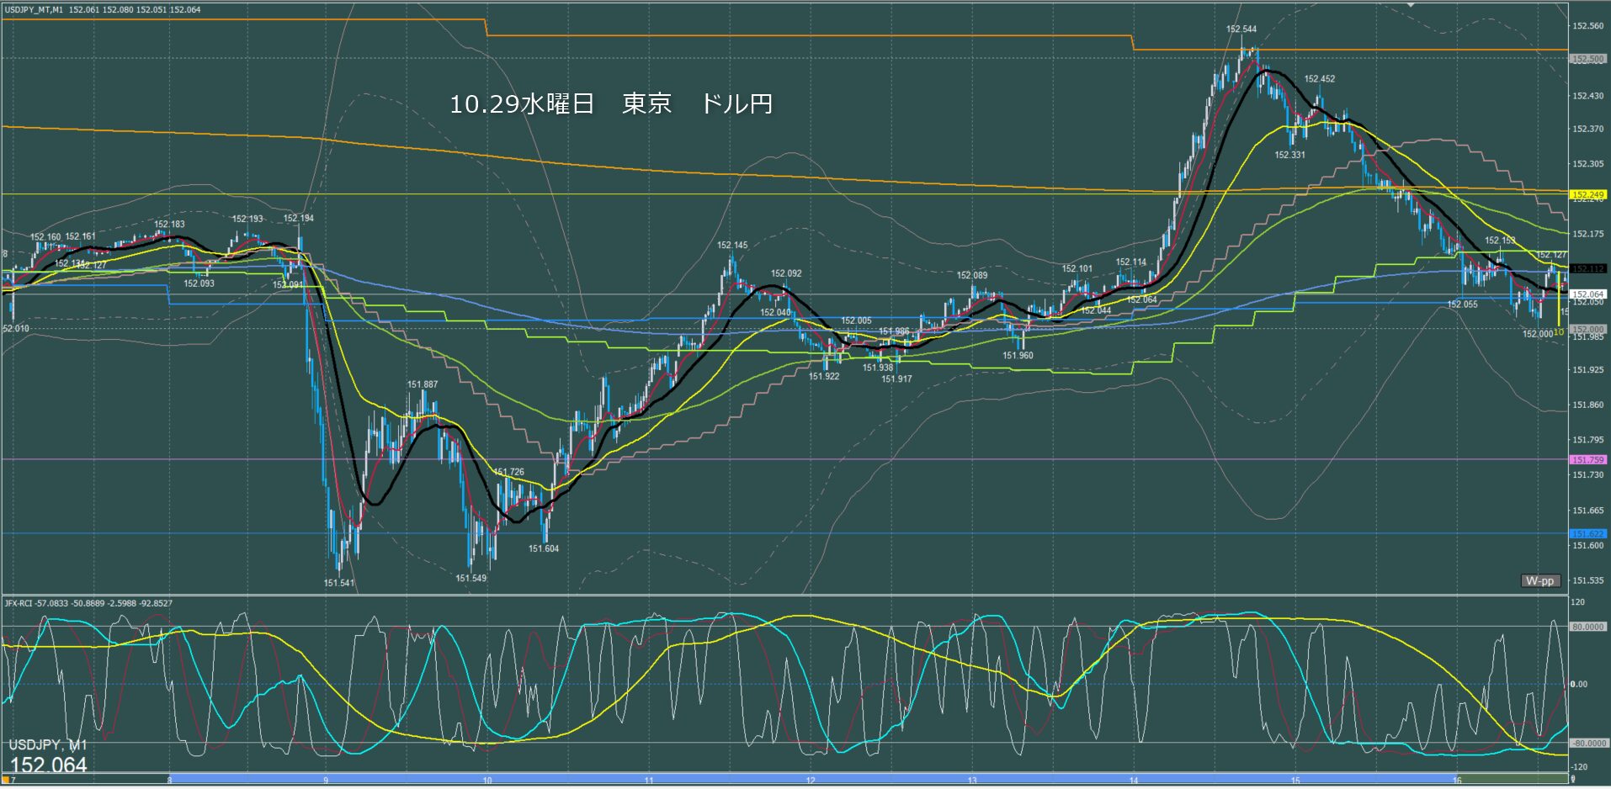Select the chart title text 10.29水曜日 東京 ドル円
This screenshot has width=1611, height=789.
(611, 103)
